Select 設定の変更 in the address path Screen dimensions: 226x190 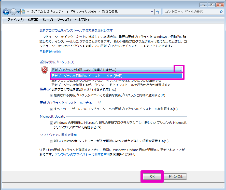coord(110,11)
